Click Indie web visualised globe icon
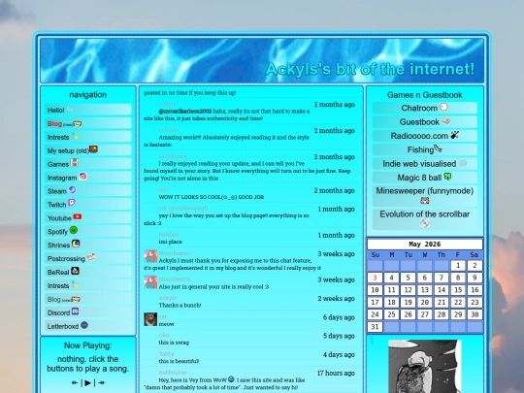The height and width of the screenshot is (393, 524). coord(463,163)
